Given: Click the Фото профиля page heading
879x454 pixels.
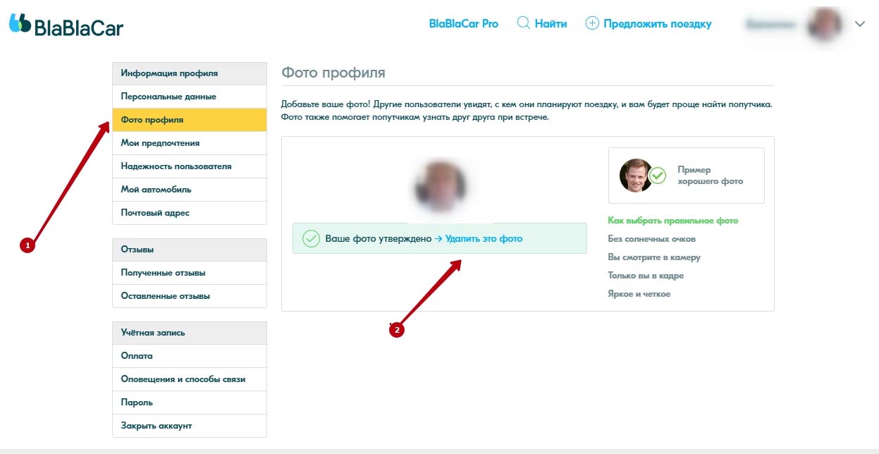Looking at the screenshot, I should [333, 73].
